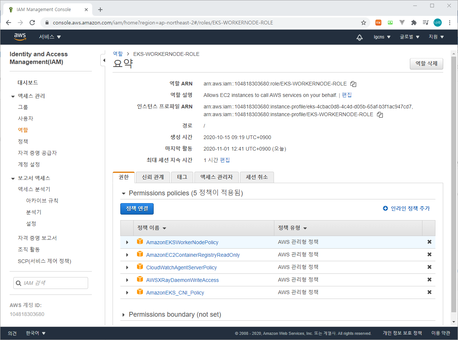Open 대시보드 in the sidebar

point(28,83)
